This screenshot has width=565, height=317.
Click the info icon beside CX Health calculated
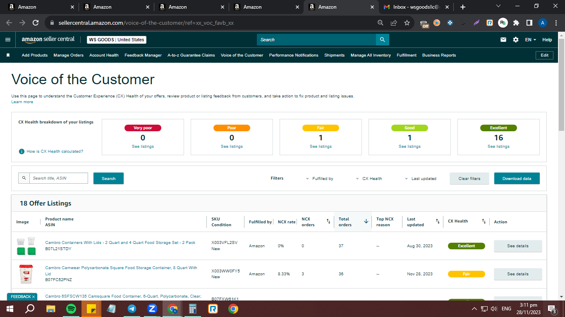[22, 151]
